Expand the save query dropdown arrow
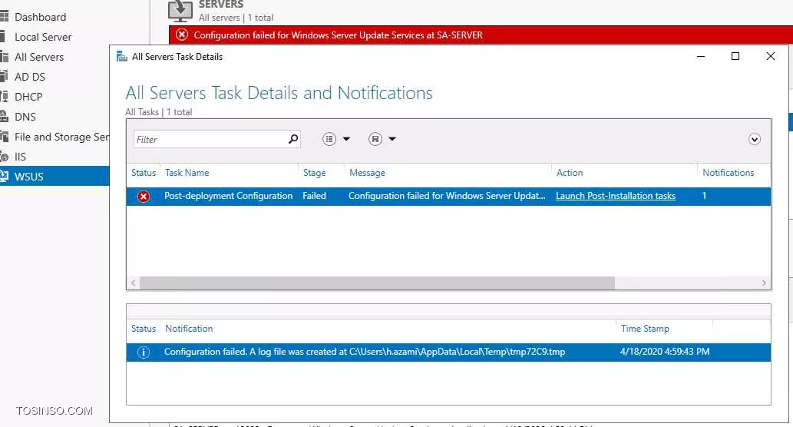 coord(392,139)
